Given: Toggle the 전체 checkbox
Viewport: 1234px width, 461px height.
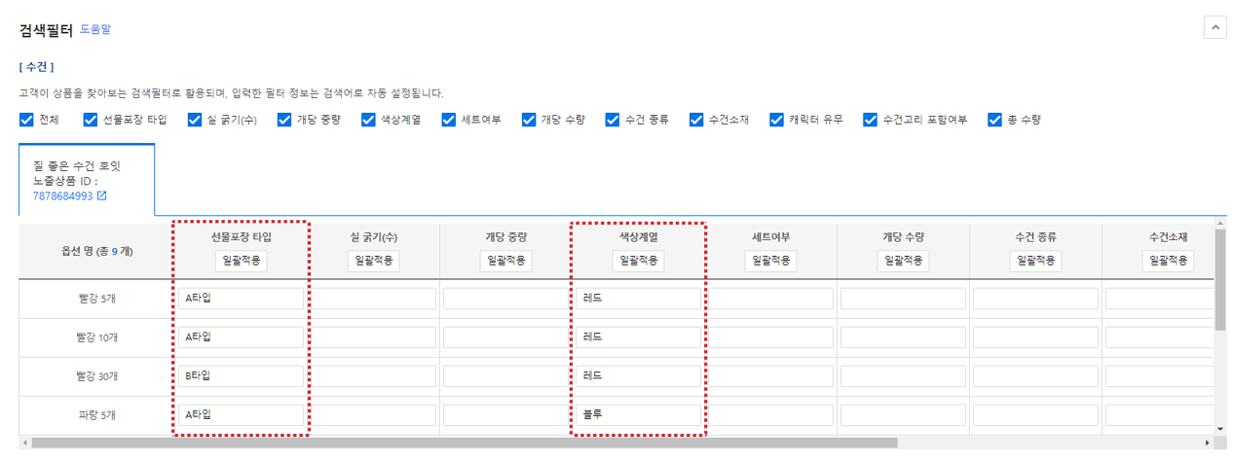Looking at the screenshot, I should point(26,120).
